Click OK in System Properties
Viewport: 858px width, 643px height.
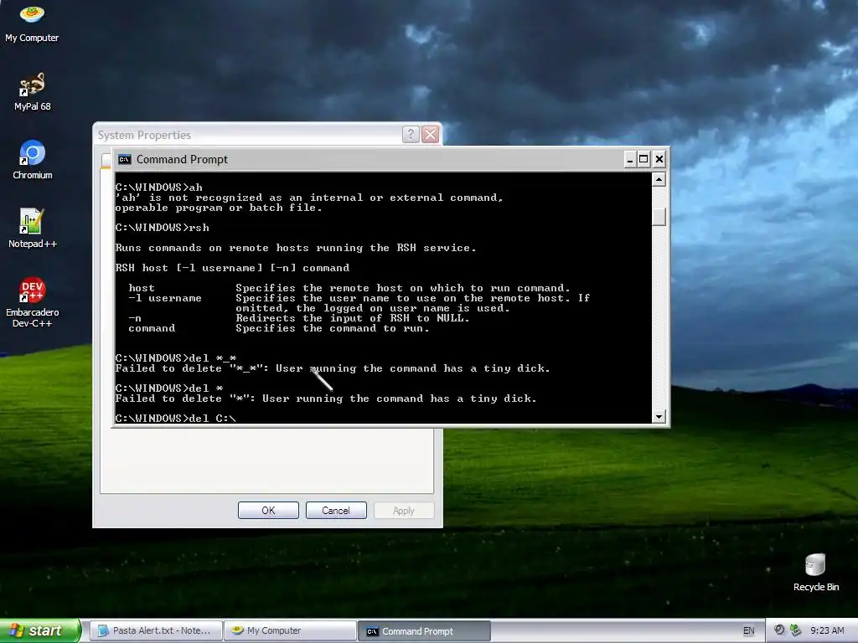click(268, 510)
